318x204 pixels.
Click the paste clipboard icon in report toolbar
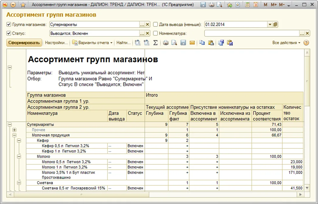211,42
